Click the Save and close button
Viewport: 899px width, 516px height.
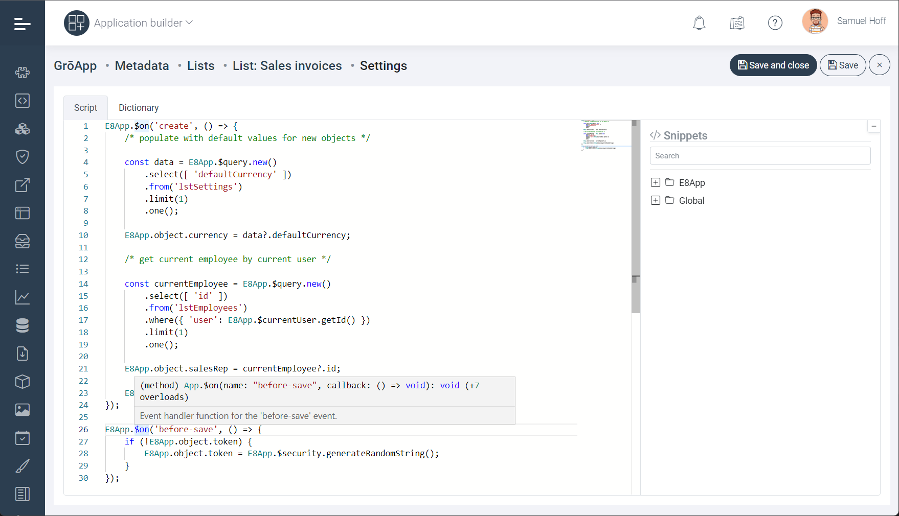(x=773, y=65)
